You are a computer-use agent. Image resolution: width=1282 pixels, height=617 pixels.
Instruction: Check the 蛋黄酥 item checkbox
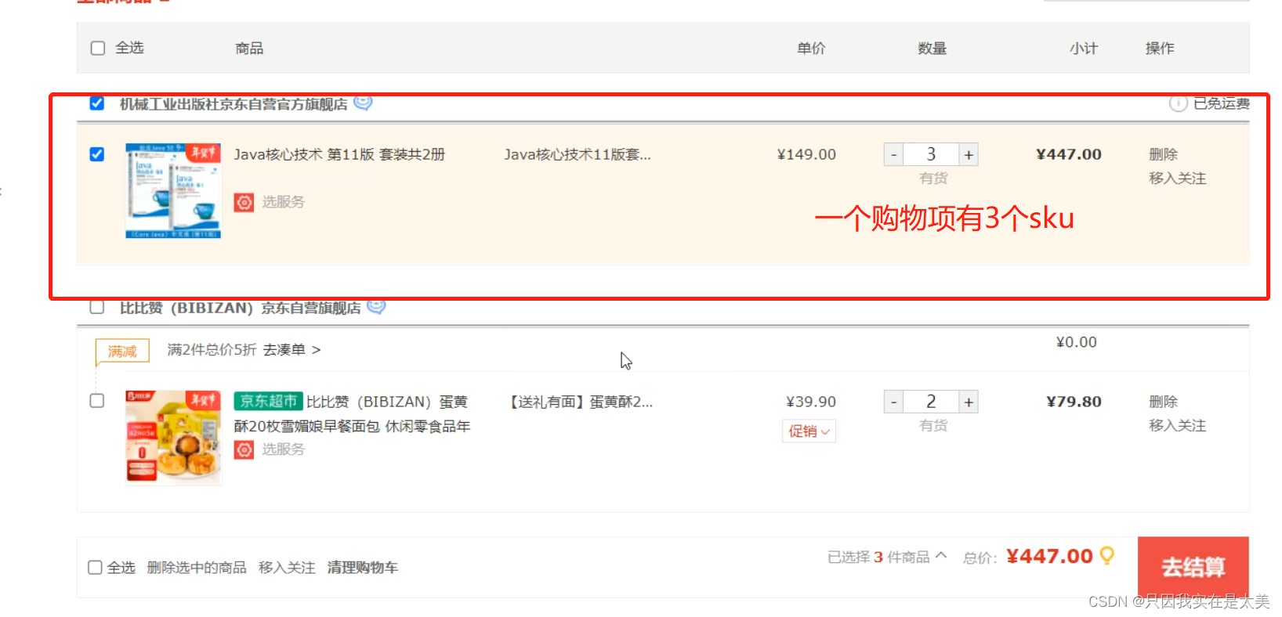[97, 401]
